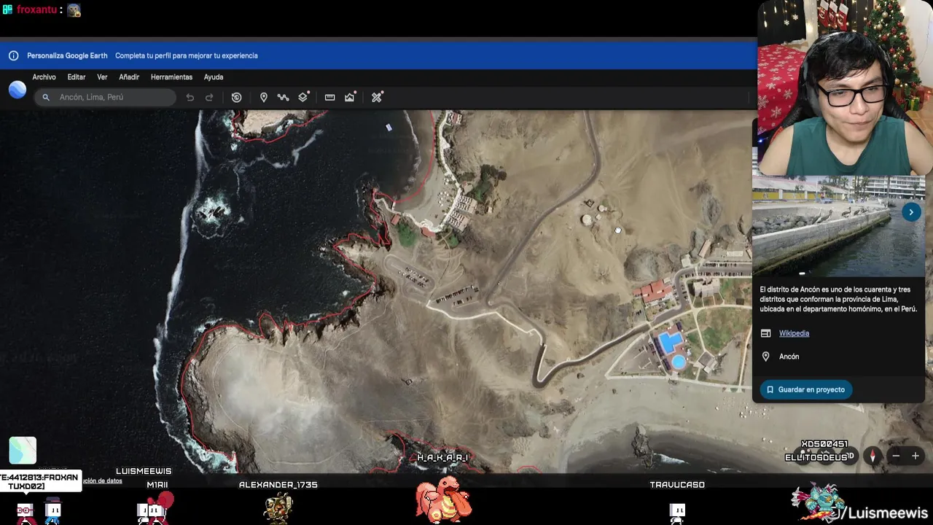933x525 pixels.
Task: Click the search magnifier icon
Action: pyautogui.click(x=46, y=97)
